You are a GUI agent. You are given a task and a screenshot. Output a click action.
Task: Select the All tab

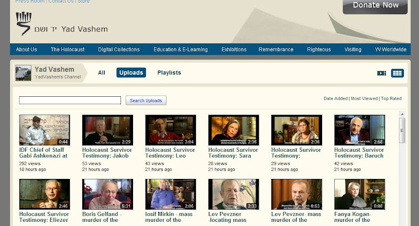pos(102,73)
